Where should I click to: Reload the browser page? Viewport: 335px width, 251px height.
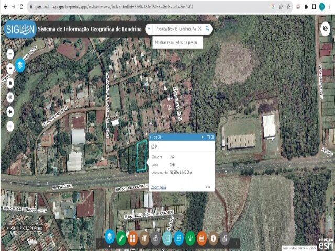coord(21,7)
